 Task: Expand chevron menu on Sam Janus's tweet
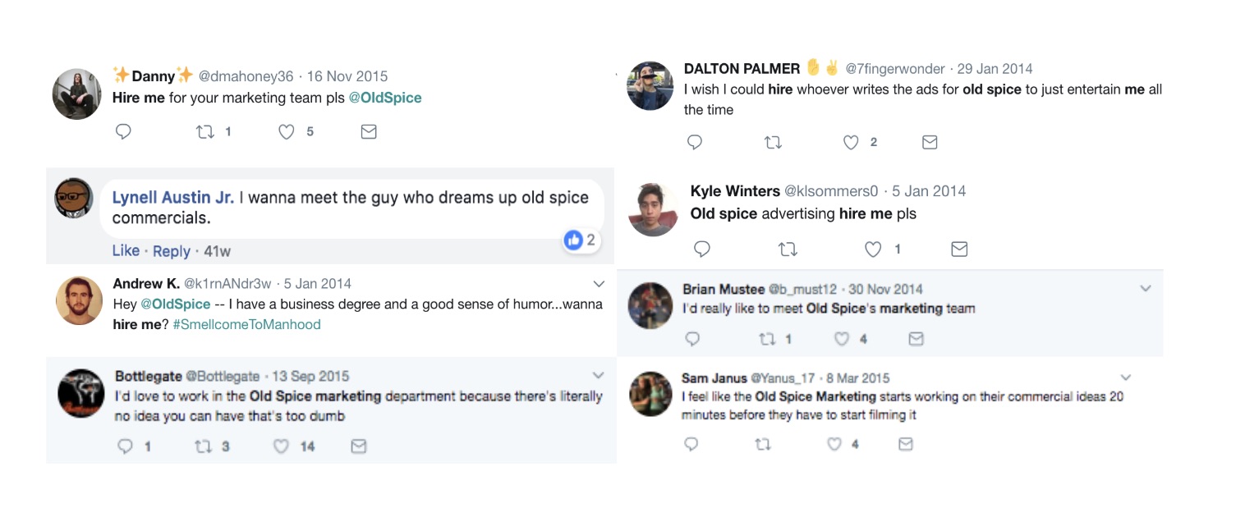click(1126, 378)
